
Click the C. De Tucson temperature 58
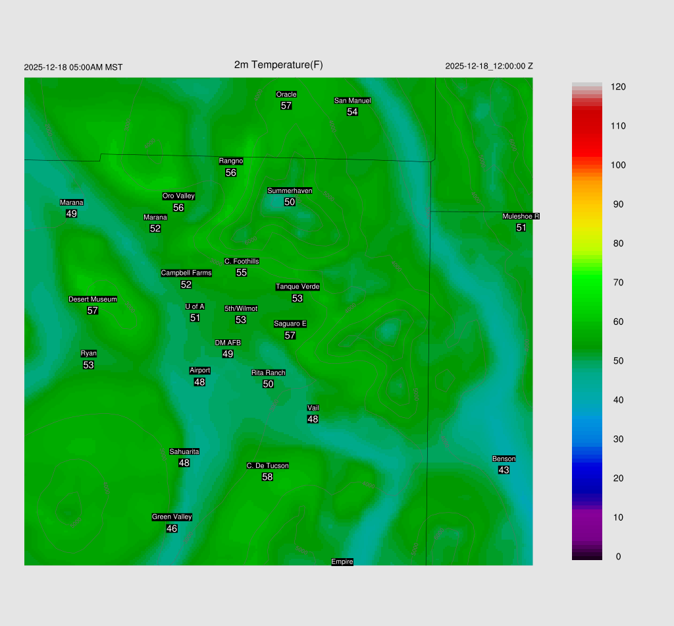click(267, 477)
